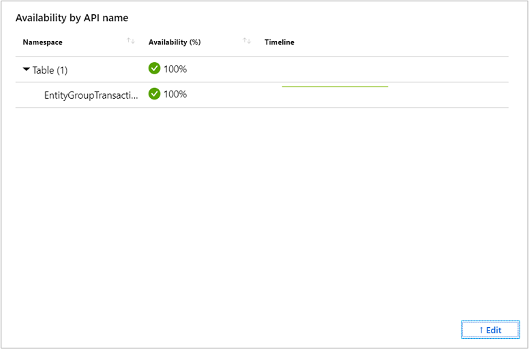The image size is (529, 349).
Task: Collapse the Table (1) group triangle
Action: click(x=27, y=70)
